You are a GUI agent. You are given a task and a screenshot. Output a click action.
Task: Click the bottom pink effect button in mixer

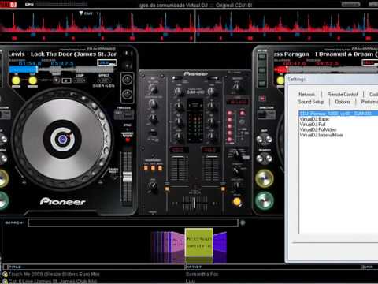229,140
